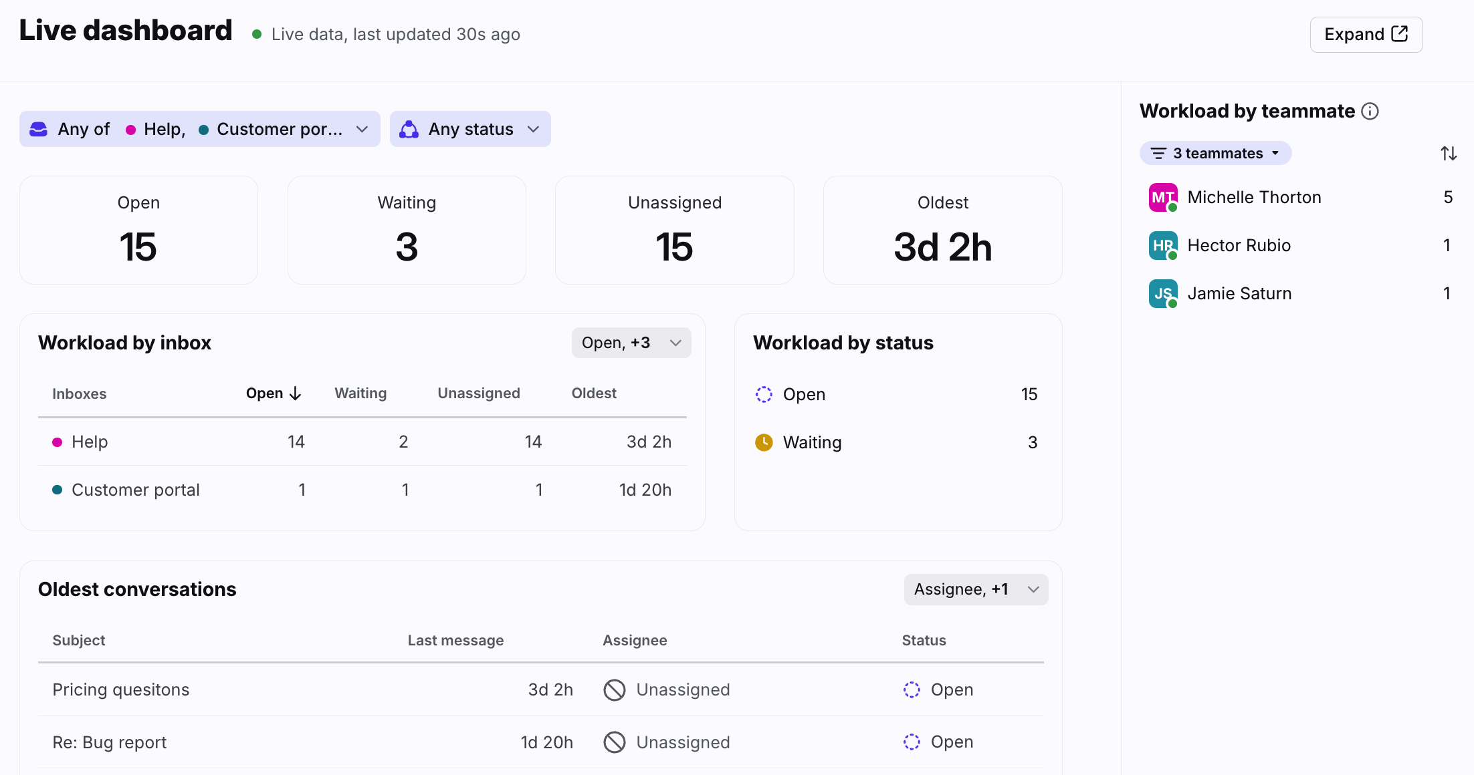Click the Open row in Workload by status

coord(896,395)
